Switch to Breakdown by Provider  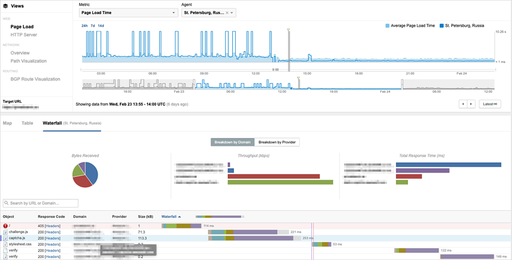click(277, 142)
